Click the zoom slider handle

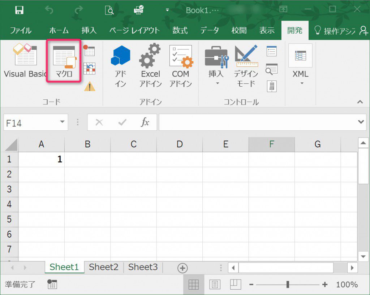coord(288,285)
